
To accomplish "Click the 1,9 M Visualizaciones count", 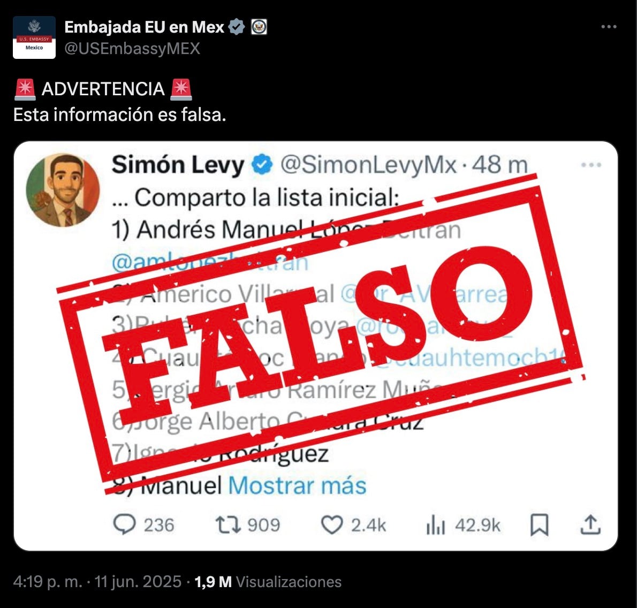I will click(x=268, y=582).
